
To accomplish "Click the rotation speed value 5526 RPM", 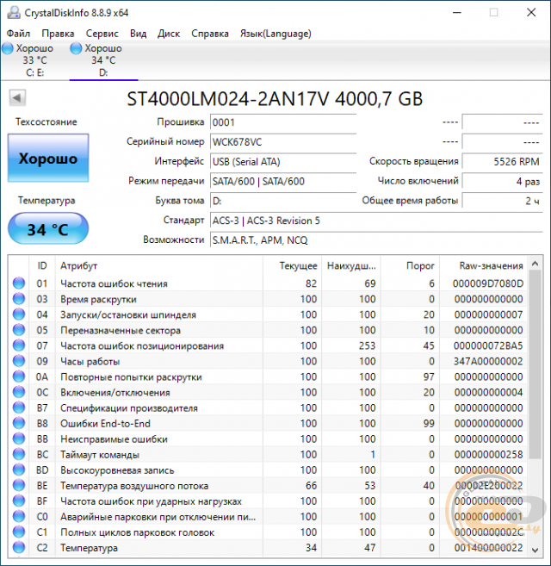I will [502, 161].
